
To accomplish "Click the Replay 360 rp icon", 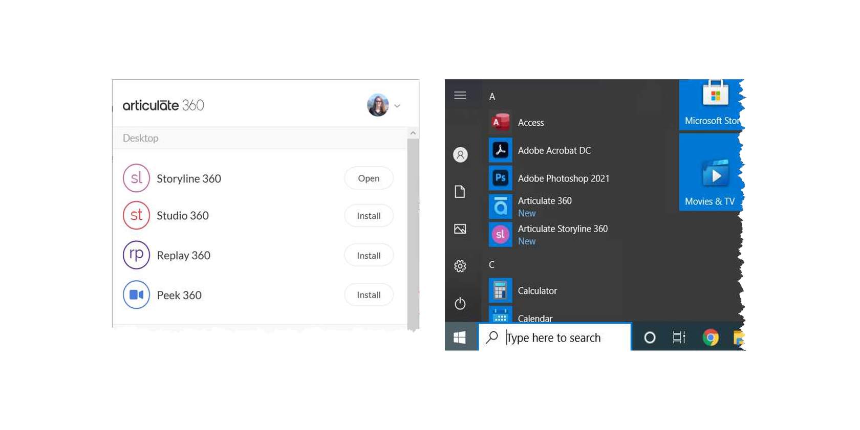I will tap(136, 255).
